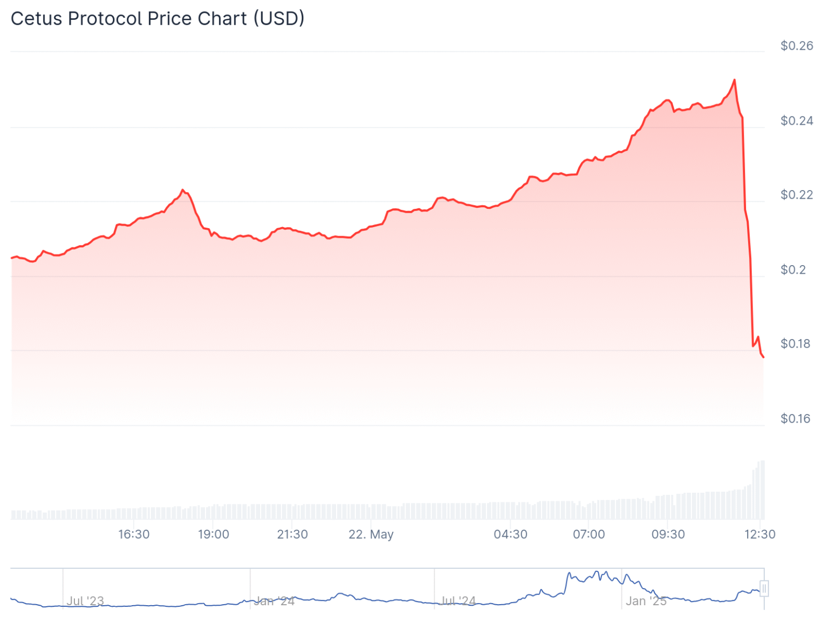Click the $0.26 price axis label
This screenshot has height=625, width=822.
point(796,46)
